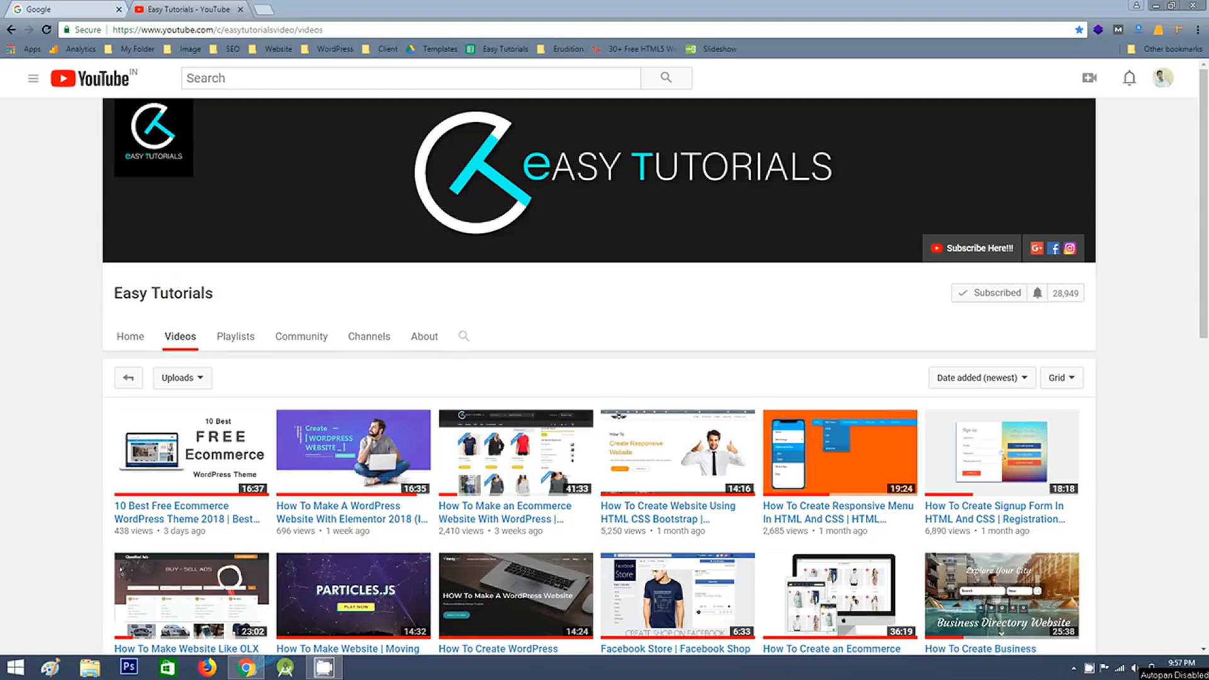Open 10 Best Free Ecommerce WordPress Theme video title
The image size is (1209, 680).
[x=188, y=513]
